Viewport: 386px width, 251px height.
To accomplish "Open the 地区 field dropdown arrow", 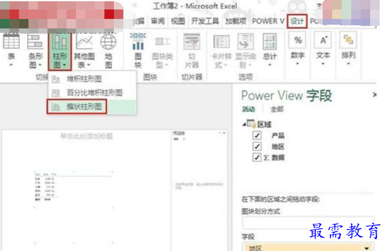I will tap(367, 248).
